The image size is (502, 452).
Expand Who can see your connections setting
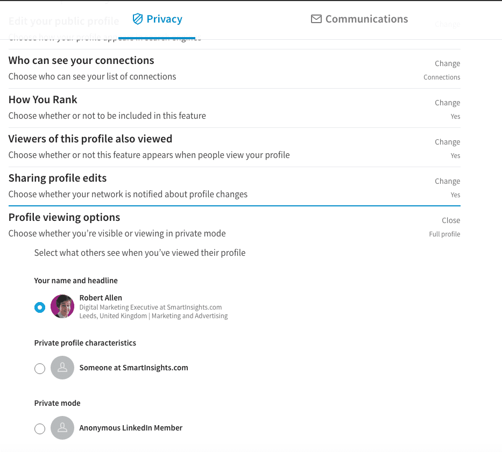pos(81,60)
